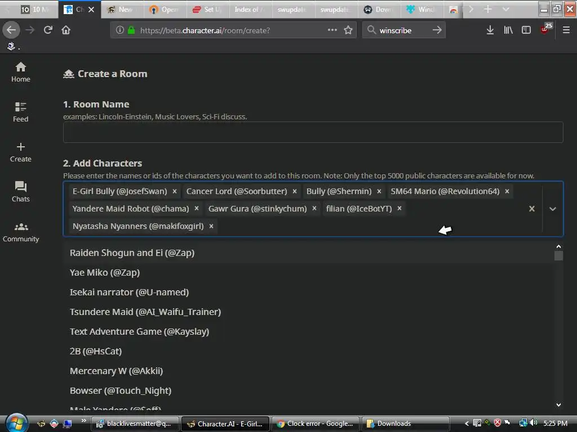Click the taskbar clock 5:25 PM
This screenshot has height=432, width=577.
pos(555,423)
